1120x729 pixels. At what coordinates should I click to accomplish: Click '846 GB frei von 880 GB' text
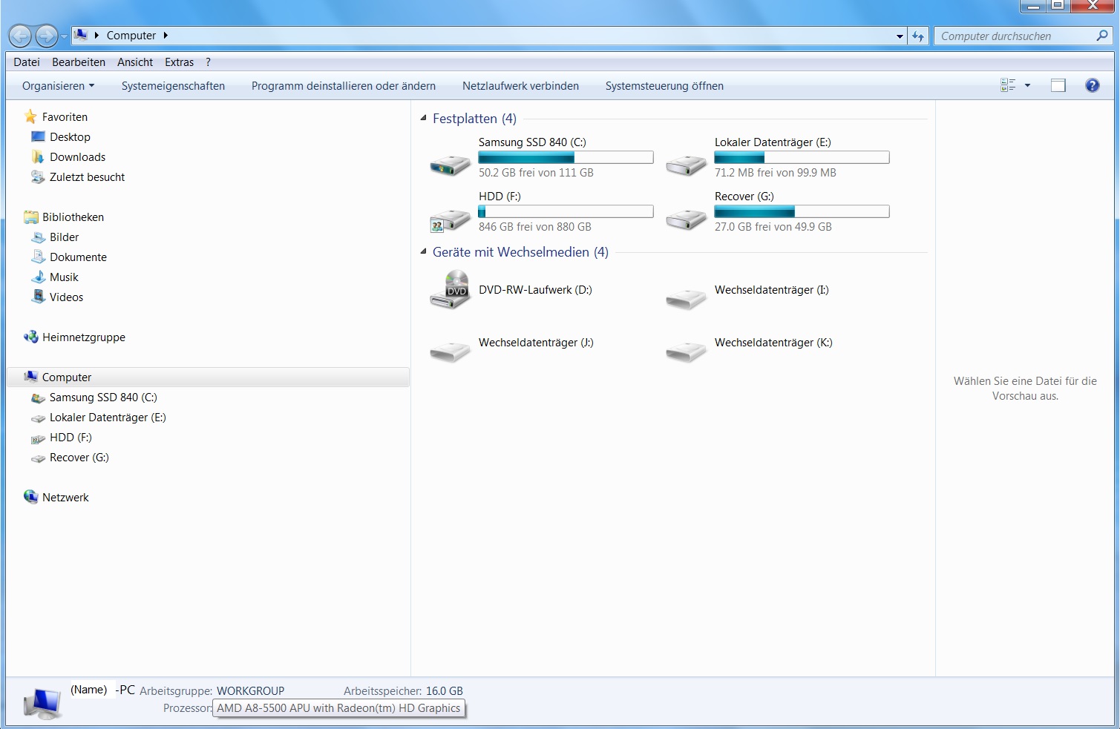pos(535,227)
